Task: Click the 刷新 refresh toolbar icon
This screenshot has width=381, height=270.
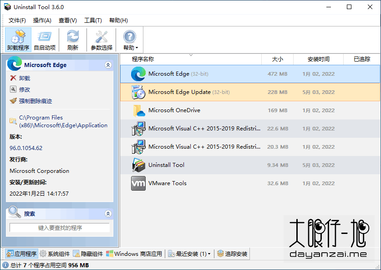Action: click(x=73, y=40)
